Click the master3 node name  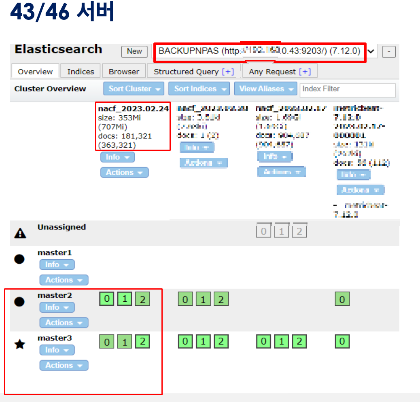click(x=55, y=338)
